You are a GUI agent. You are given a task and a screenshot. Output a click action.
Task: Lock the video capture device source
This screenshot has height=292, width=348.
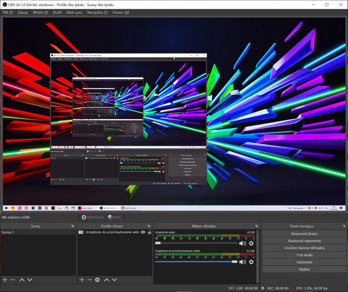150,232
